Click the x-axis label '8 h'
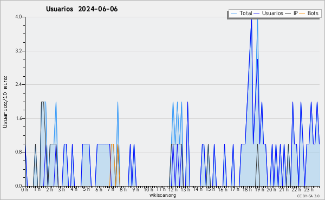Screen dimensions: 325x200 [x=123, y=190]
